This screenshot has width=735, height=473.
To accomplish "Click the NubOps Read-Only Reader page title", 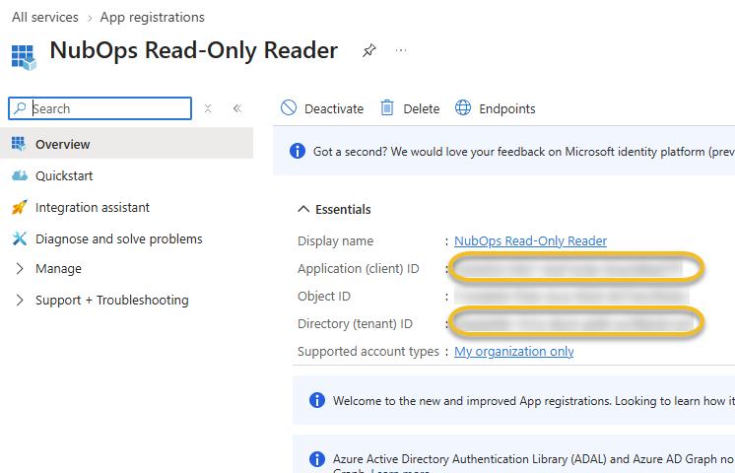I will (193, 50).
